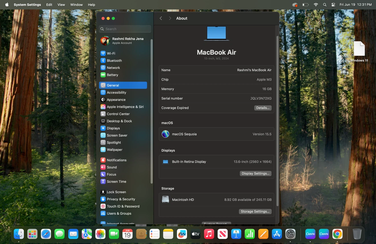
Task: Click the Storage Settings button
Action: [x=255, y=212]
